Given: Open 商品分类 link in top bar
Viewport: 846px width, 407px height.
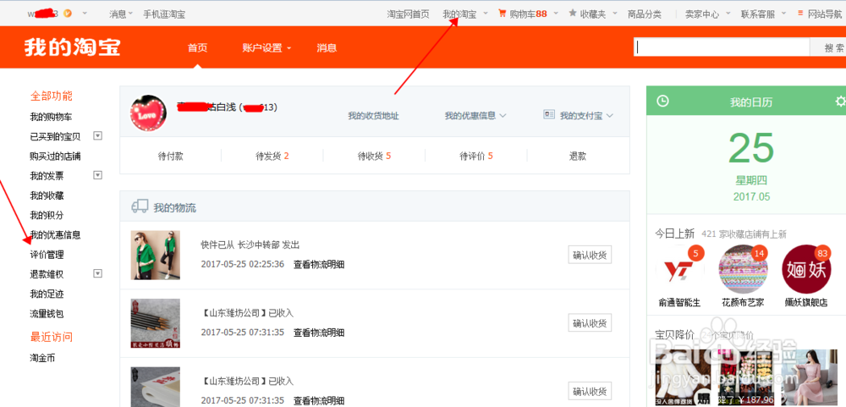Looking at the screenshot, I should pyautogui.click(x=644, y=14).
